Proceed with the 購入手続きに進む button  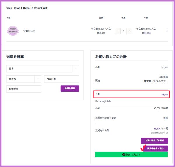[155, 148]
